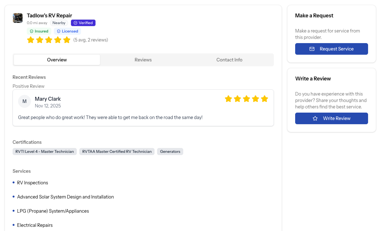Click the RV Inspections service item

[x=33, y=183]
